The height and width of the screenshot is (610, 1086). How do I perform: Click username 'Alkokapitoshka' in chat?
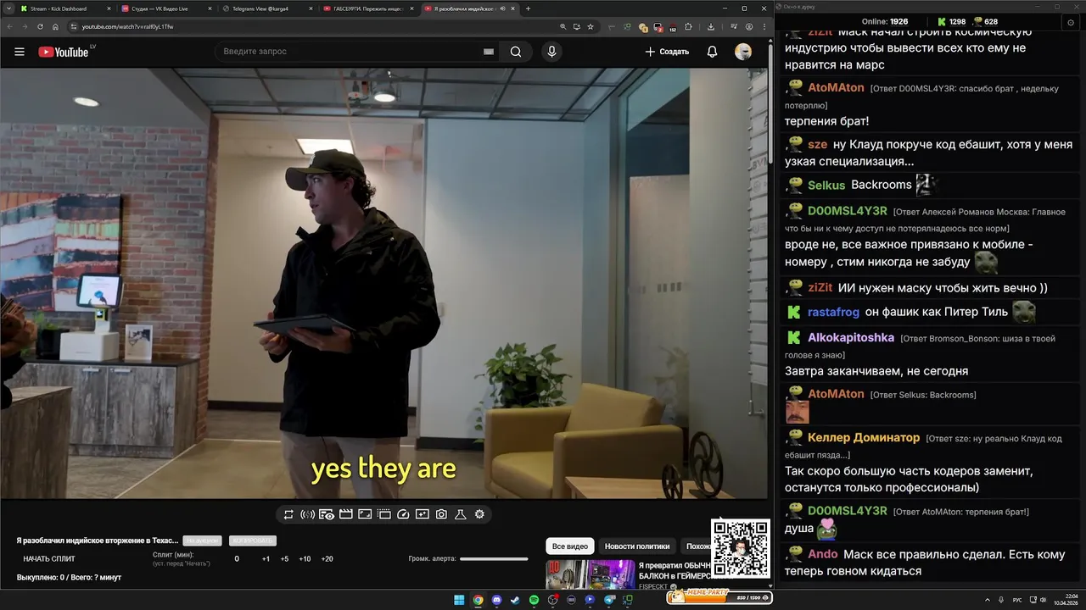point(851,337)
